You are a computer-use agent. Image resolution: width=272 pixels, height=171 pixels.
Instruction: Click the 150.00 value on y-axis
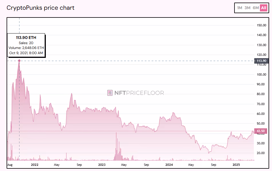[261, 25]
